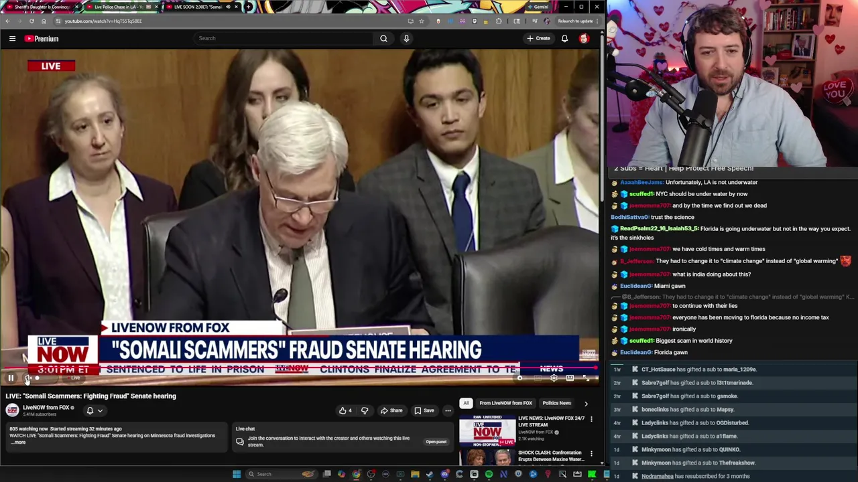Viewport: 858px width, 482px height.
Task: Click Relaunch to update button
Action: click(x=579, y=21)
